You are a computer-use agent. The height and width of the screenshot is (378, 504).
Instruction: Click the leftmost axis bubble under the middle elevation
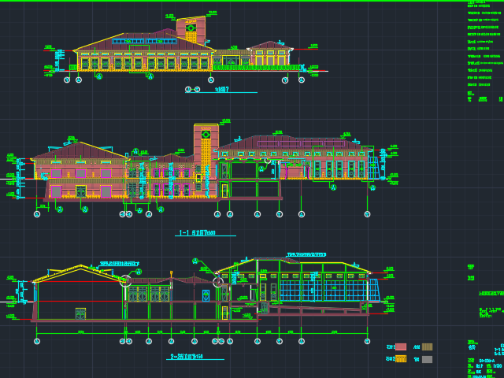click(37, 214)
